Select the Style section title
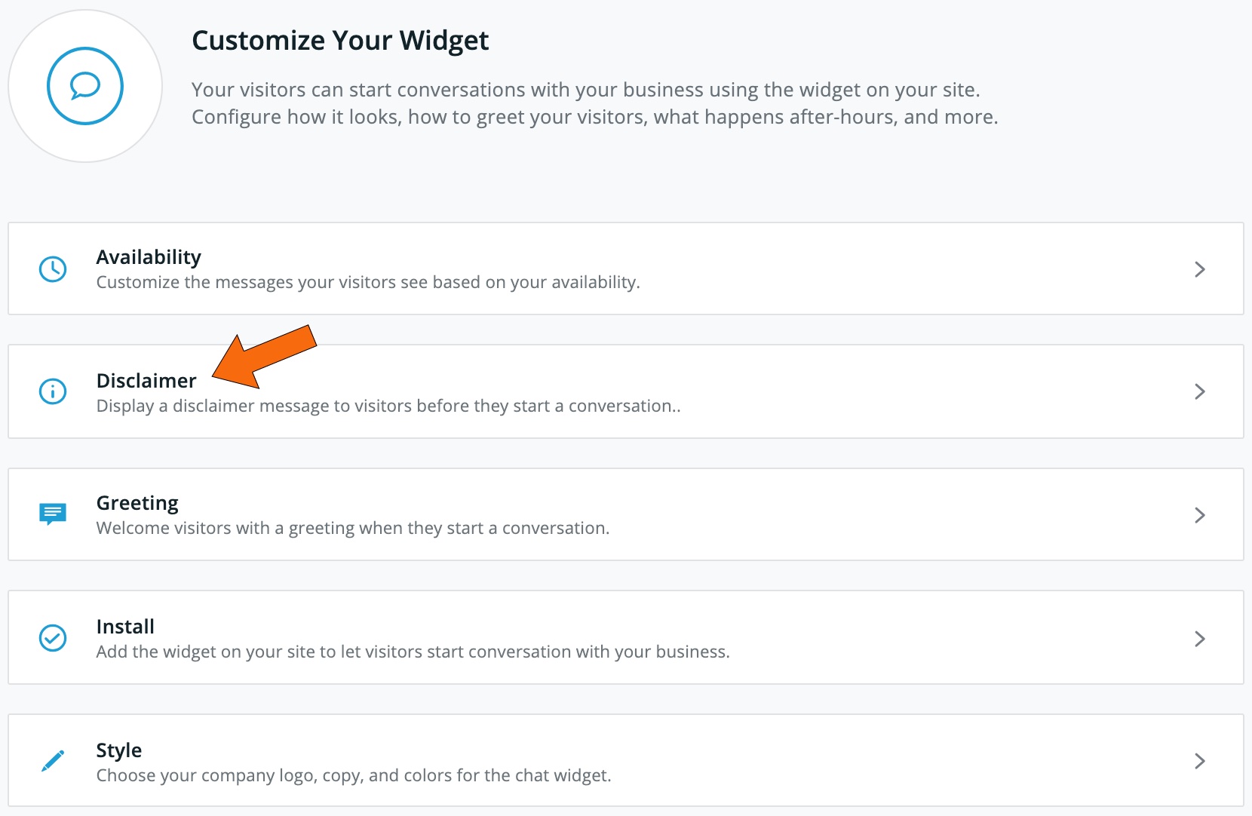Image resolution: width=1252 pixels, height=816 pixels. [119, 750]
